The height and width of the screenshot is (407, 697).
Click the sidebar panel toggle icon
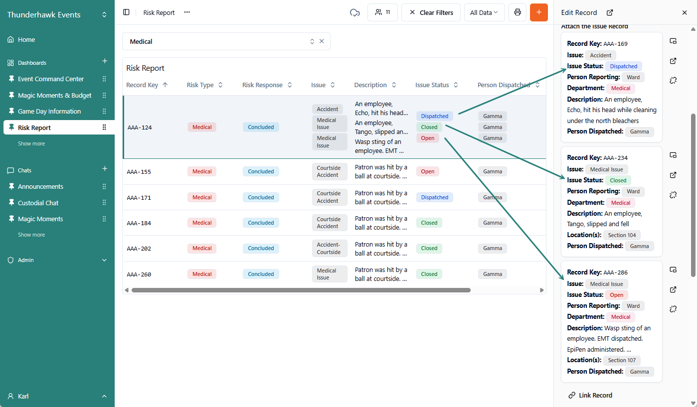point(126,12)
